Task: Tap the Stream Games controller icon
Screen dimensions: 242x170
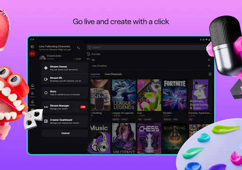Action: 46,68
